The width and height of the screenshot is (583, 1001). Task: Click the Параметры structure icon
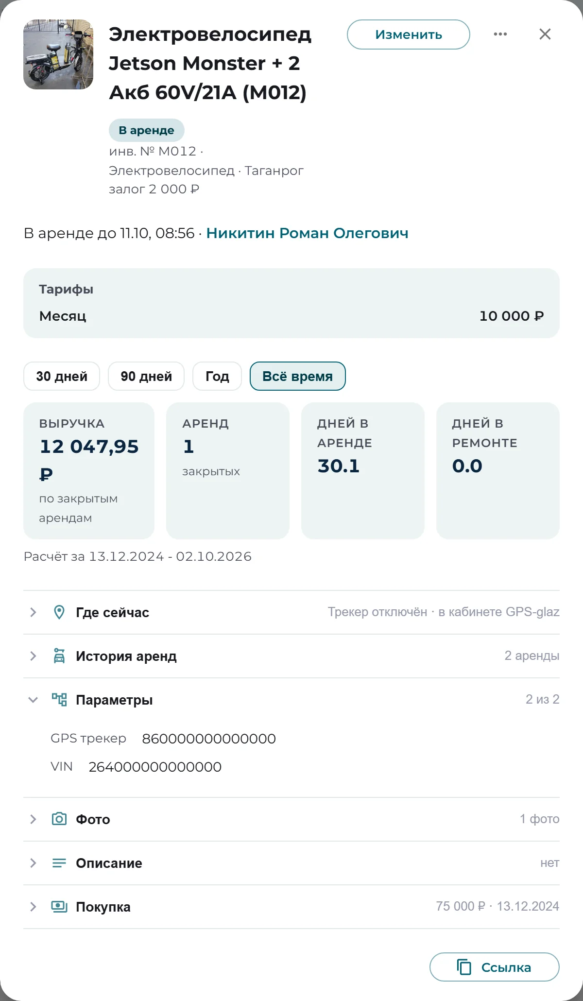[59, 700]
